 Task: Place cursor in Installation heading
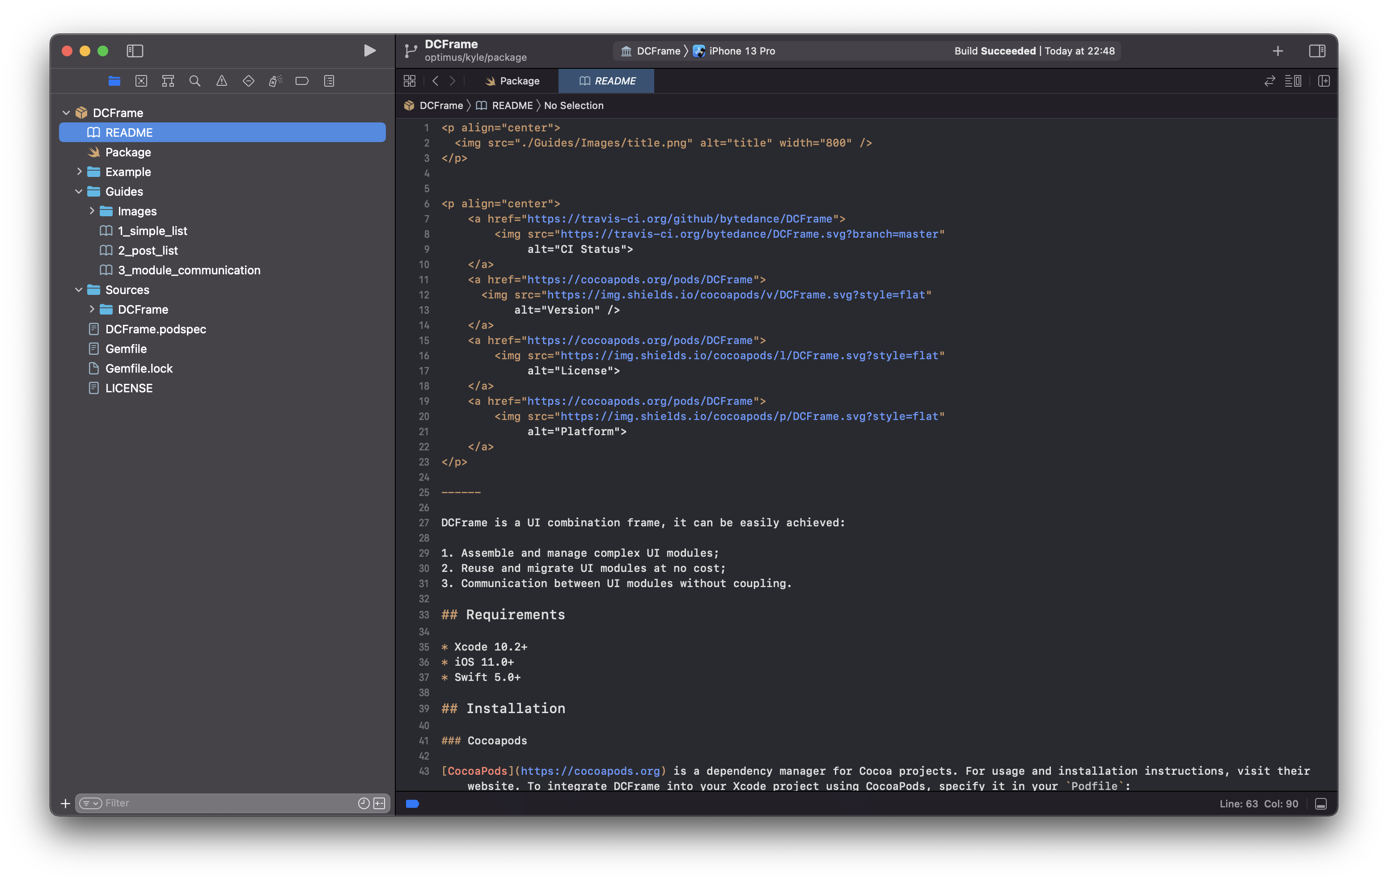tap(515, 708)
